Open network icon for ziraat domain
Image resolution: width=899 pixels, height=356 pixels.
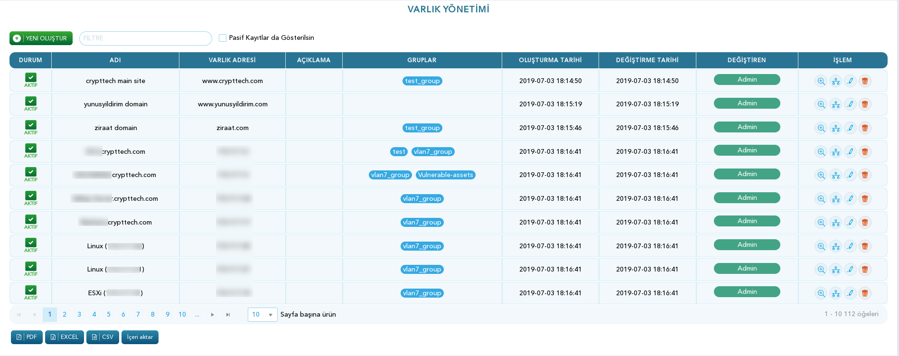pyautogui.click(x=835, y=128)
